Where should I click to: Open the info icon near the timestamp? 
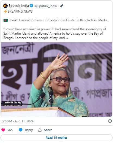pos(110,121)
